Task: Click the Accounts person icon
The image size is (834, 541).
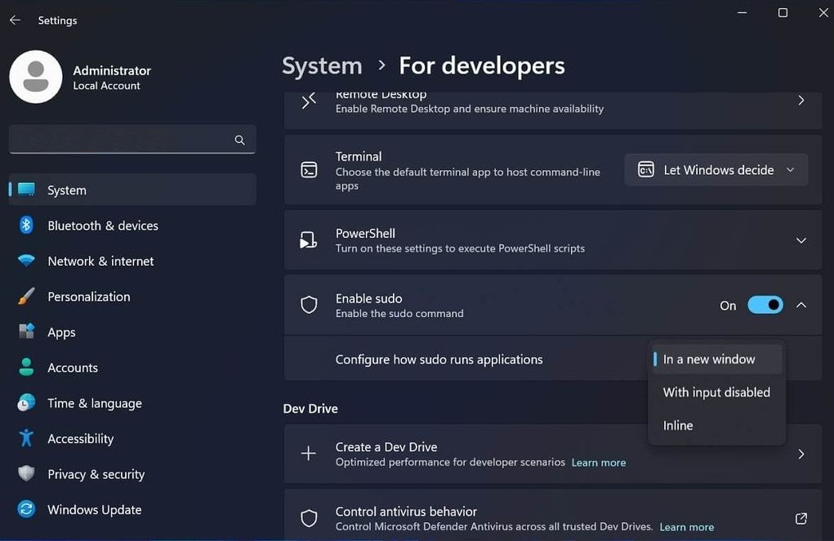Action: (26, 367)
